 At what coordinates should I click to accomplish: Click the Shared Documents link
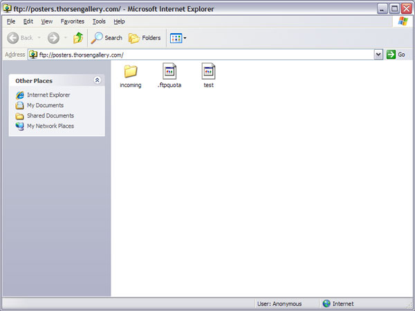coord(50,116)
